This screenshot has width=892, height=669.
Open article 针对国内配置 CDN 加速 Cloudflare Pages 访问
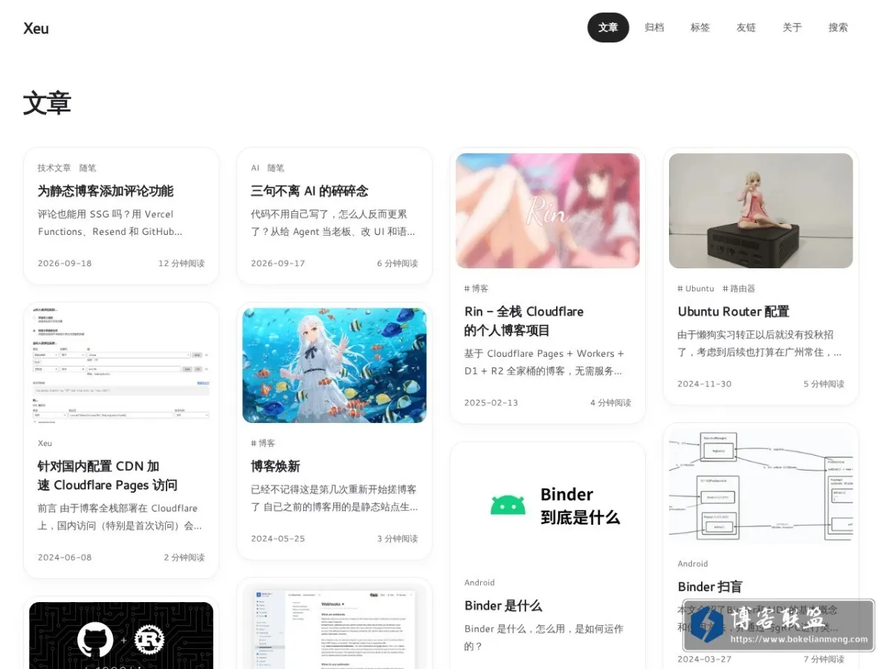tap(107, 475)
